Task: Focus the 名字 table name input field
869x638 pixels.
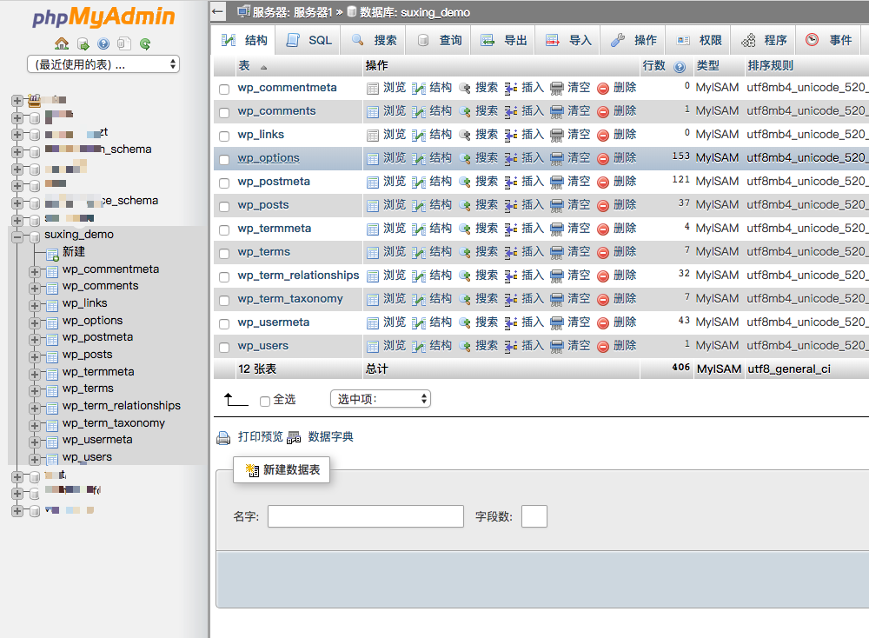Action: click(365, 516)
